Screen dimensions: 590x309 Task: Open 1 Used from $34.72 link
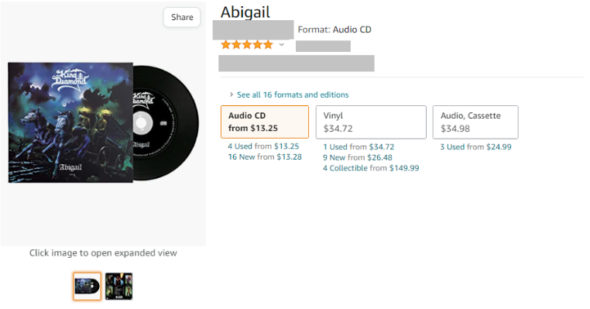(x=358, y=147)
